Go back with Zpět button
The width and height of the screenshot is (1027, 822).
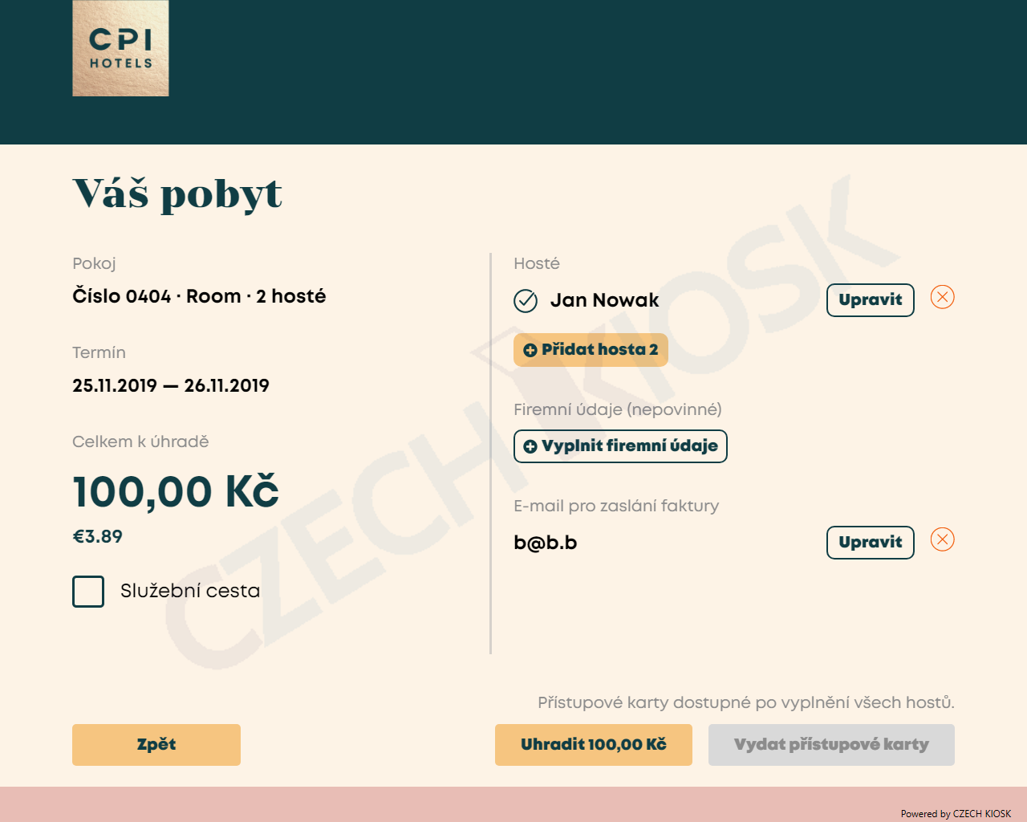pyautogui.click(x=156, y=745)
